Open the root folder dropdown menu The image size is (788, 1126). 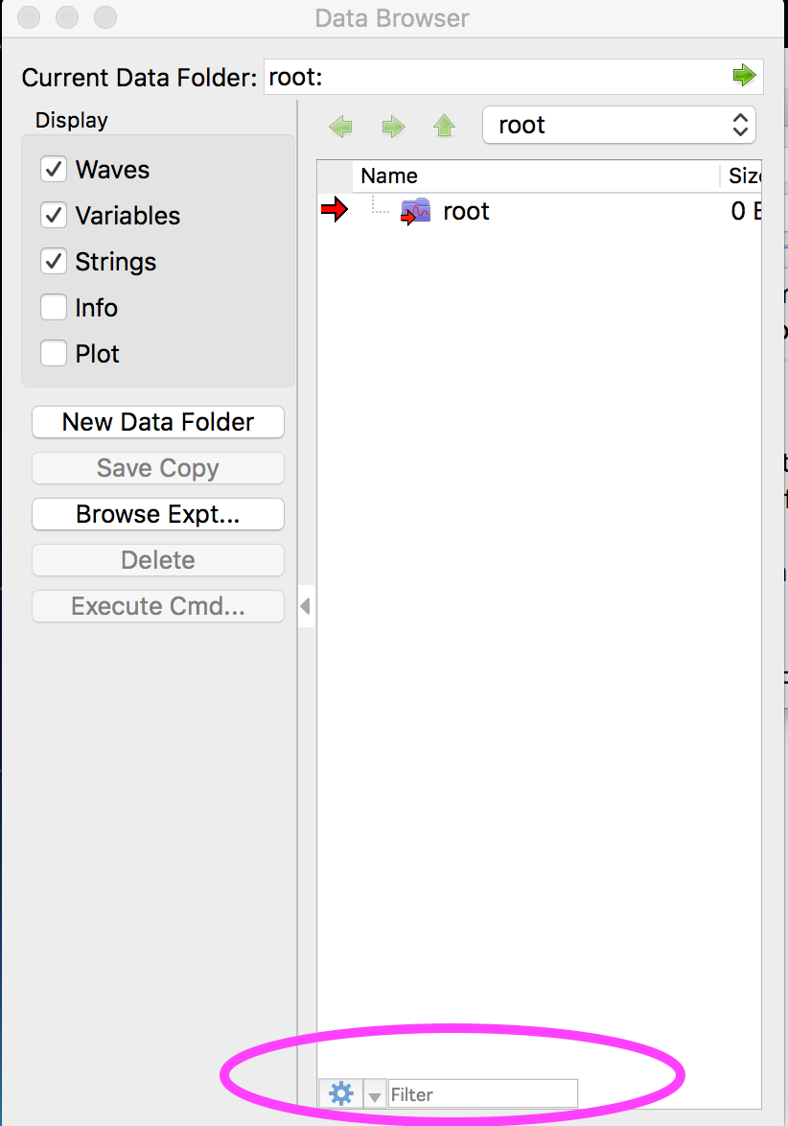tap(618, 125)
